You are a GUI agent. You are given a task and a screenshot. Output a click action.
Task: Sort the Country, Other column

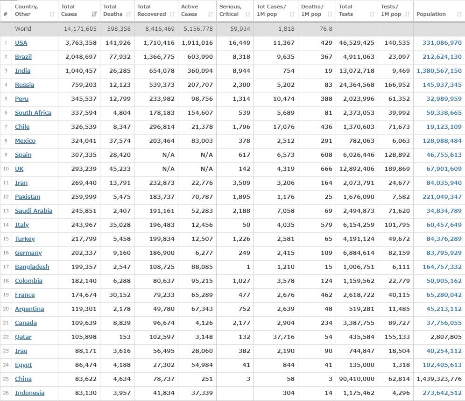click(x=52, y=14)
